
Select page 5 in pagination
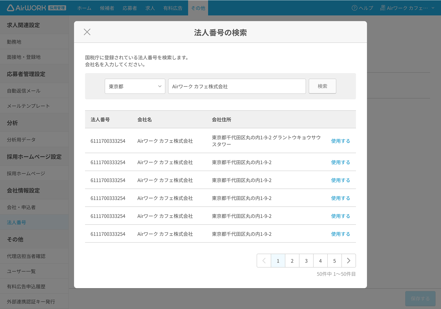pyautogui.click(x=335, y=261)
